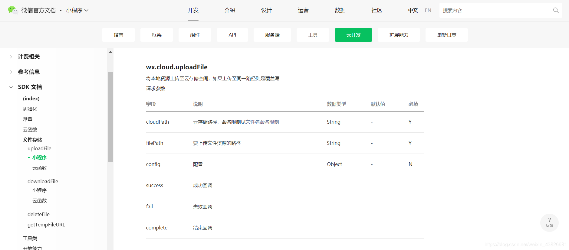Select the API sub-tab
The image size is (569, 250).
tap(232, 35)
